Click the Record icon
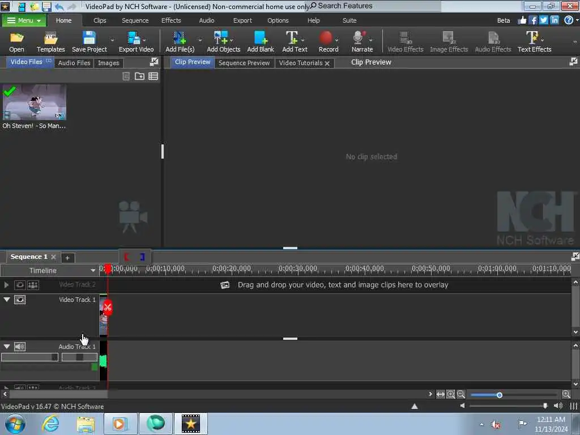The width and height of the screenshot is (580, 435). [326, 38]
